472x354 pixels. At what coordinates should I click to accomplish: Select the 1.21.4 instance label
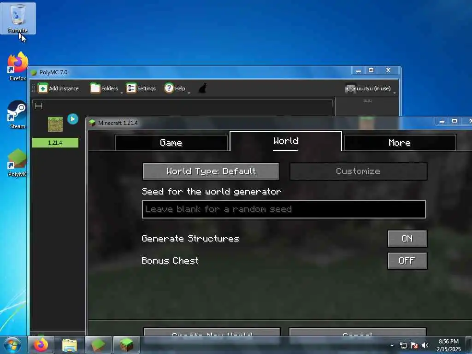[x=55, y=143]
